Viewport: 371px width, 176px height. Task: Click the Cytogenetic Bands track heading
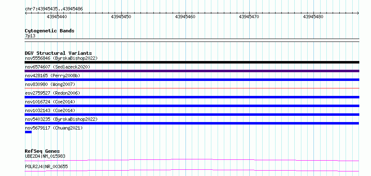tap(50, 31)
